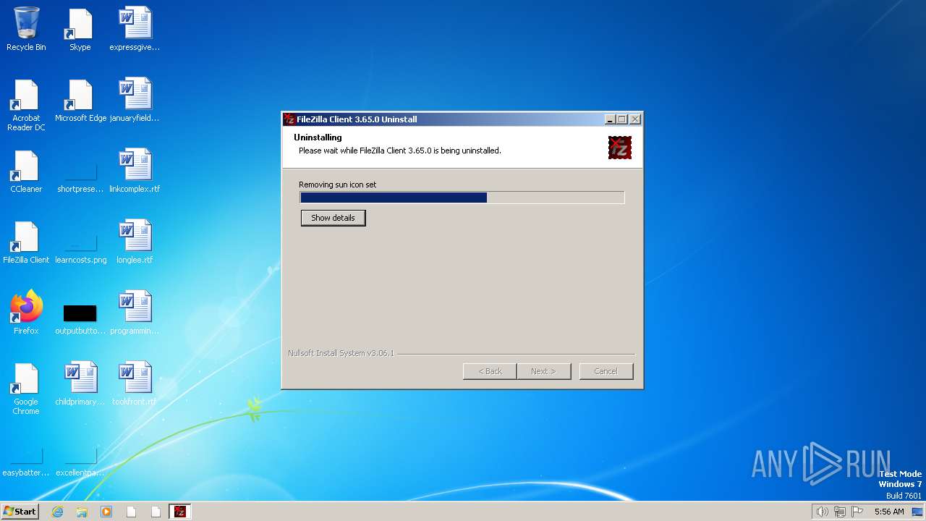Open Windows Media Player from taskbar
This screenshot has width=926, height=521.
point(106,512)
